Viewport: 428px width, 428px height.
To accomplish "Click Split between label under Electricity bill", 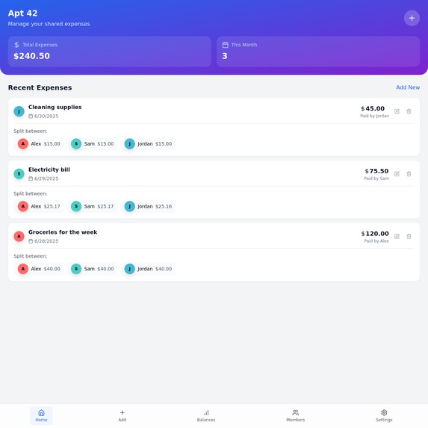I will click(31, 193).
